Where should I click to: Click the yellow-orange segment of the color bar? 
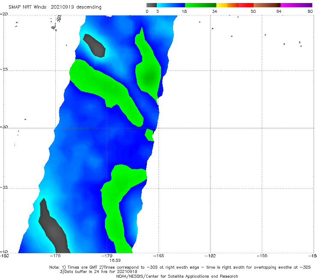[x=227, y=5]
